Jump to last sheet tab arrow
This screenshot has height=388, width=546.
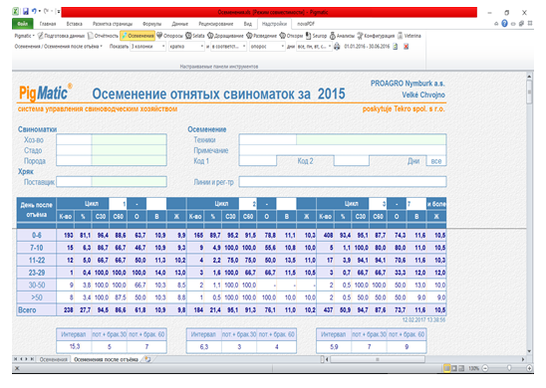coord(32,359)
